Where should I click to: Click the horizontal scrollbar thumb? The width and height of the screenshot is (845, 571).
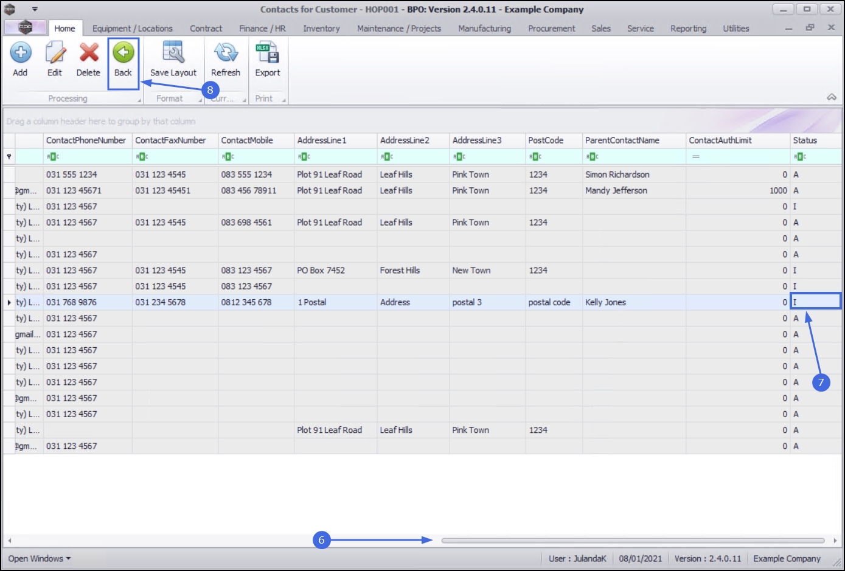tap(633, 540)
